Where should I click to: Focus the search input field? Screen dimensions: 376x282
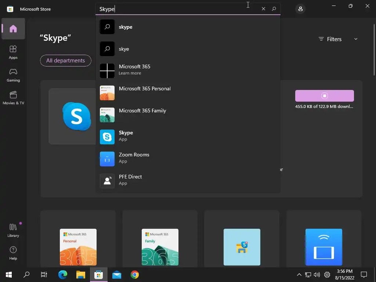point(177,9)
